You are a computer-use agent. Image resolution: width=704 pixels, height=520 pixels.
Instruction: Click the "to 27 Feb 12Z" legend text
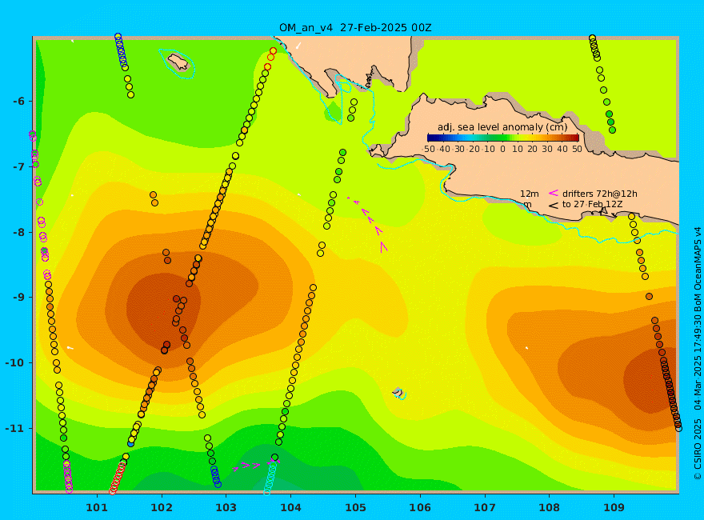[x=592, y=204]
